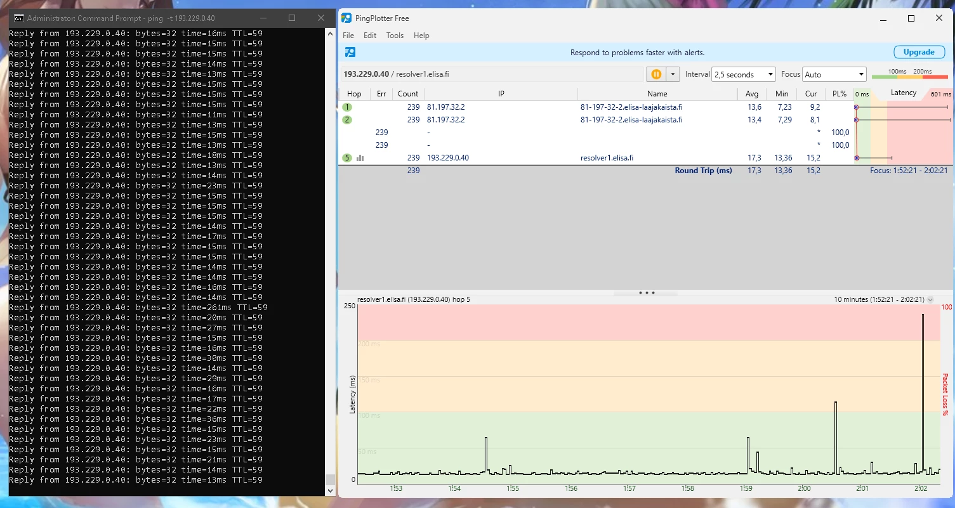Click the Command Prompt window title bar icon
This screenshot has height=508, width=955.
click(19, 18)
